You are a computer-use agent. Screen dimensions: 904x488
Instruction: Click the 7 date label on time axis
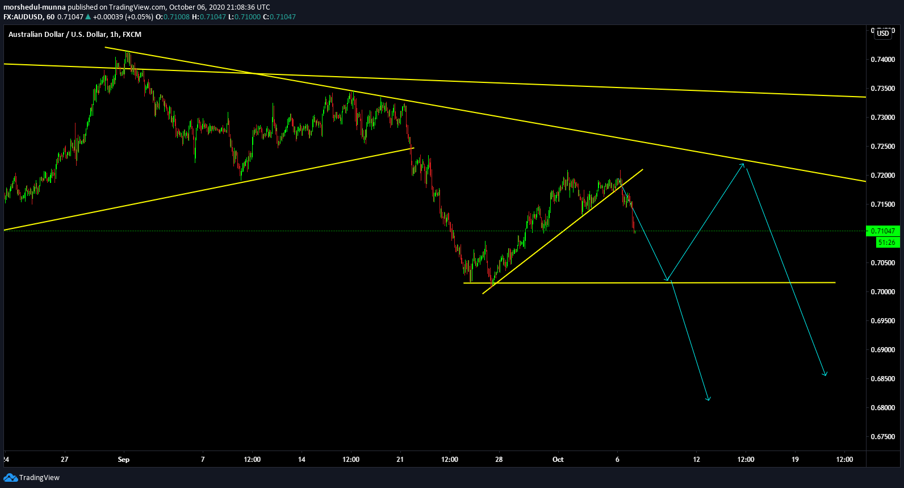pyautogui.click(x=203, y=460)
